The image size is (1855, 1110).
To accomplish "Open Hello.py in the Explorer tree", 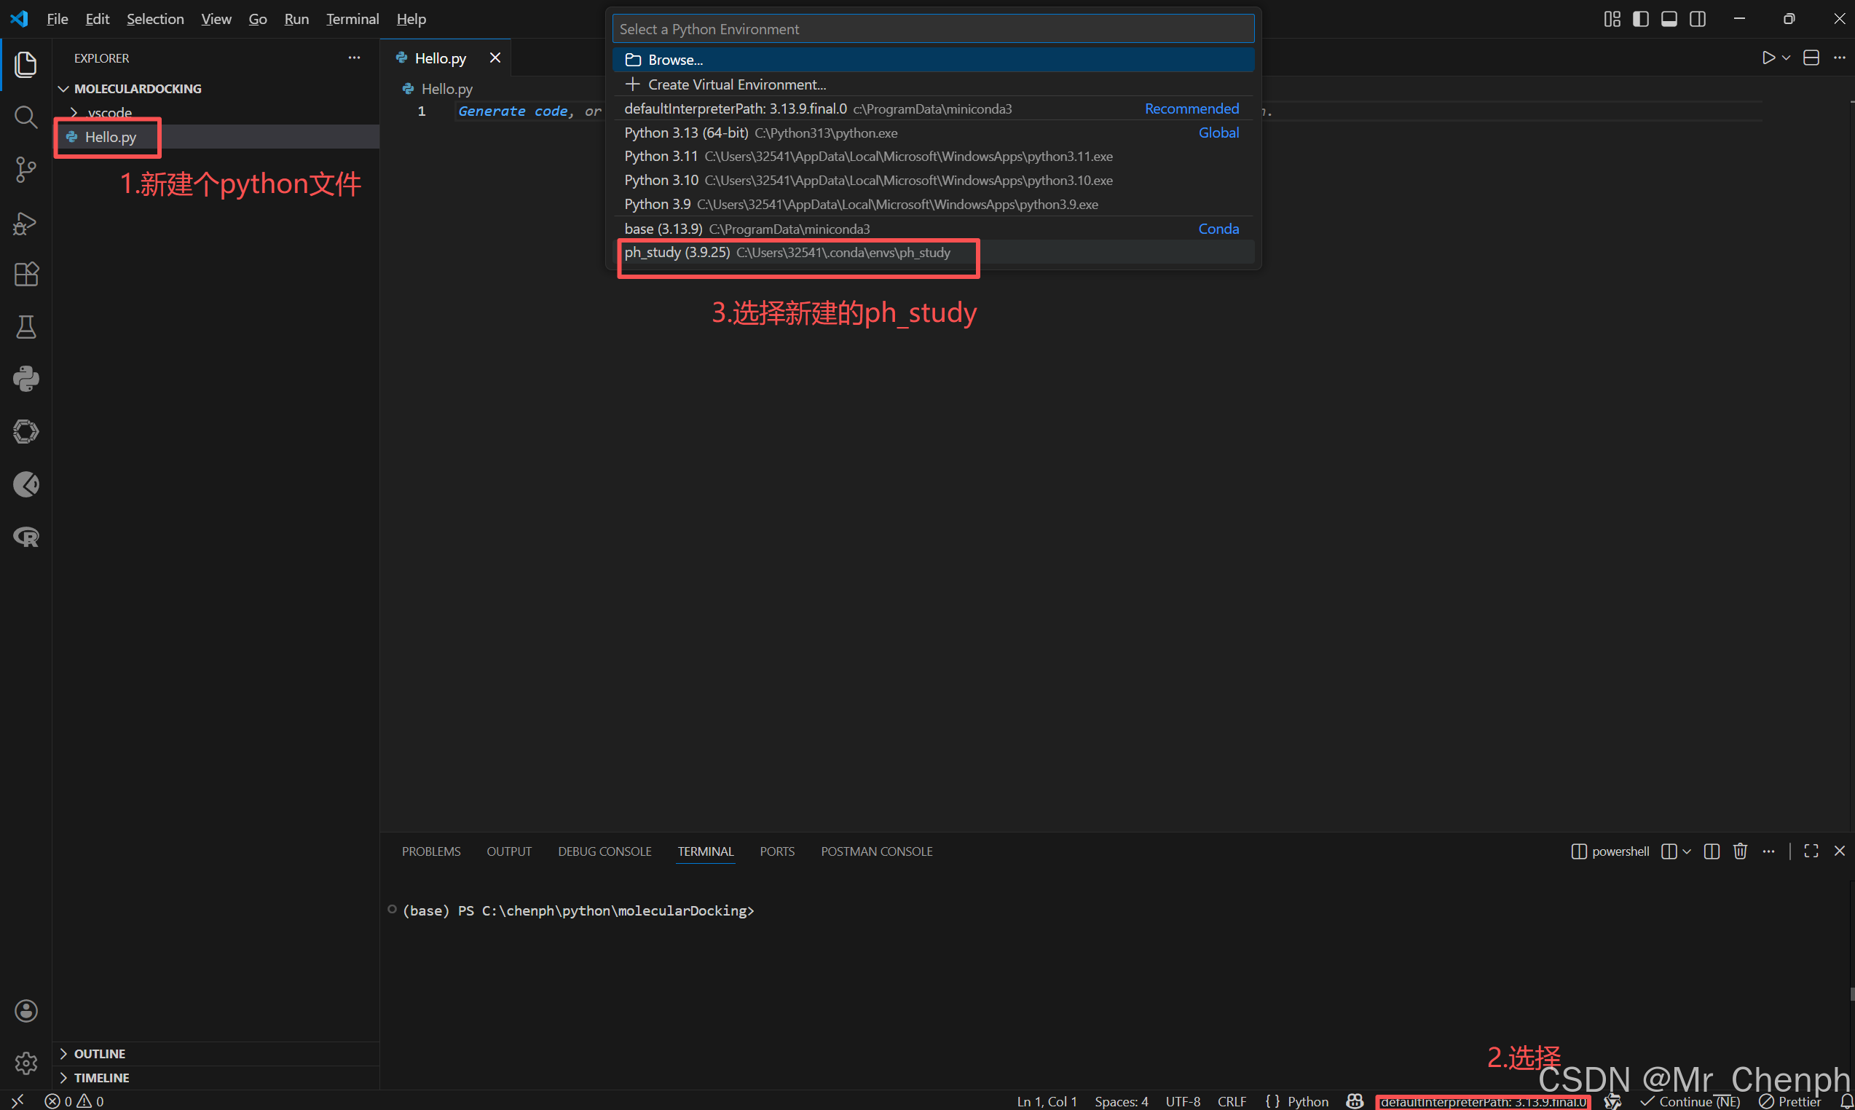I will click(x=110, y=137).
